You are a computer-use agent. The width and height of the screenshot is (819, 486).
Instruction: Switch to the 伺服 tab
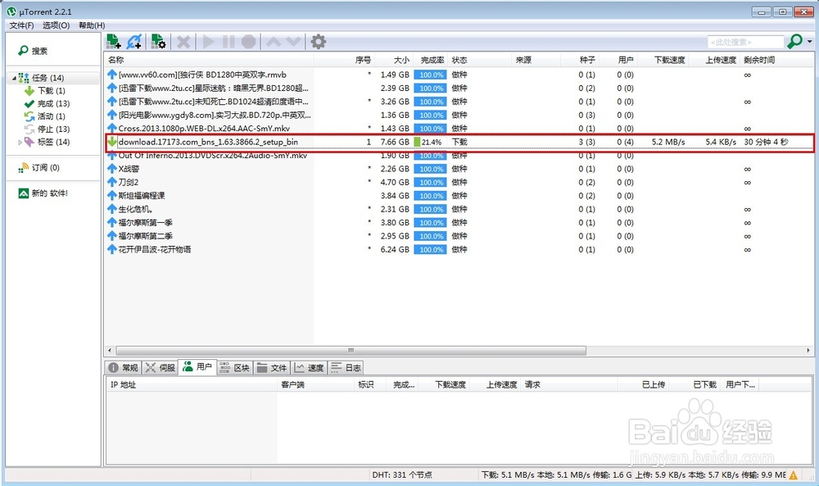point(160,367)
